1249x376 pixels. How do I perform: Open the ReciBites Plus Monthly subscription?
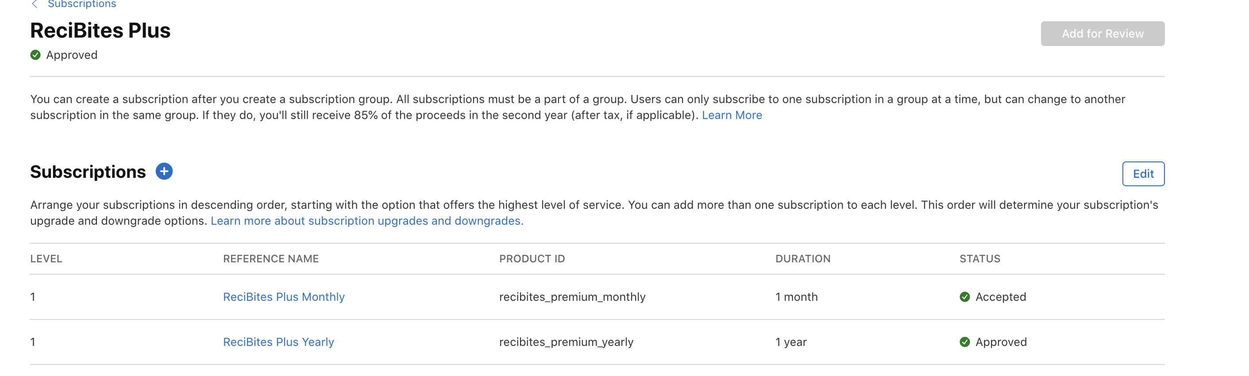(284, 297)
